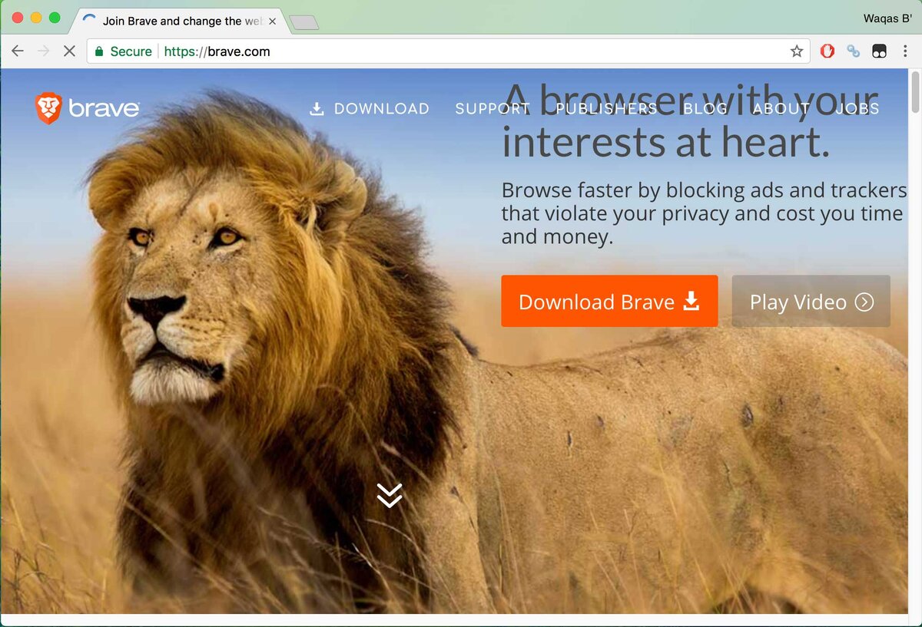922x627 pixels.
Task: Open a new tab with the blank tab button
Action: [x=304, y=23]
